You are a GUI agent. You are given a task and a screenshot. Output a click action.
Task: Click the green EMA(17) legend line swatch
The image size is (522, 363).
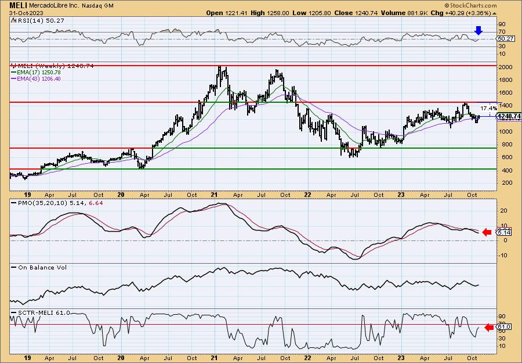pyautogui.click(x=13, y=73)
